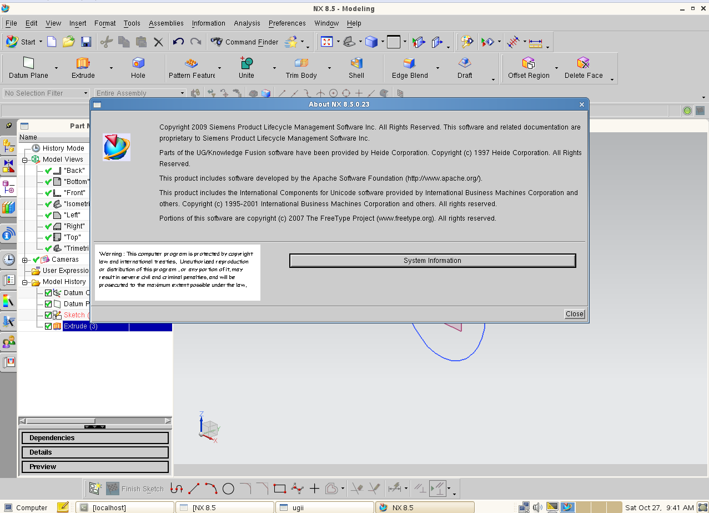Screen dimensions: 709x513
Task: Close the About NX dialog
Action: point(574,314)
